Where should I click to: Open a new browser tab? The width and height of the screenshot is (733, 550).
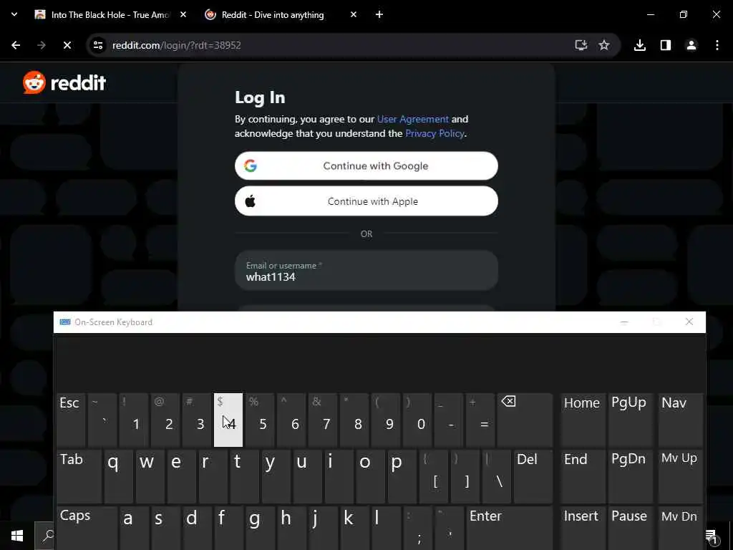[x=379, y=14]
